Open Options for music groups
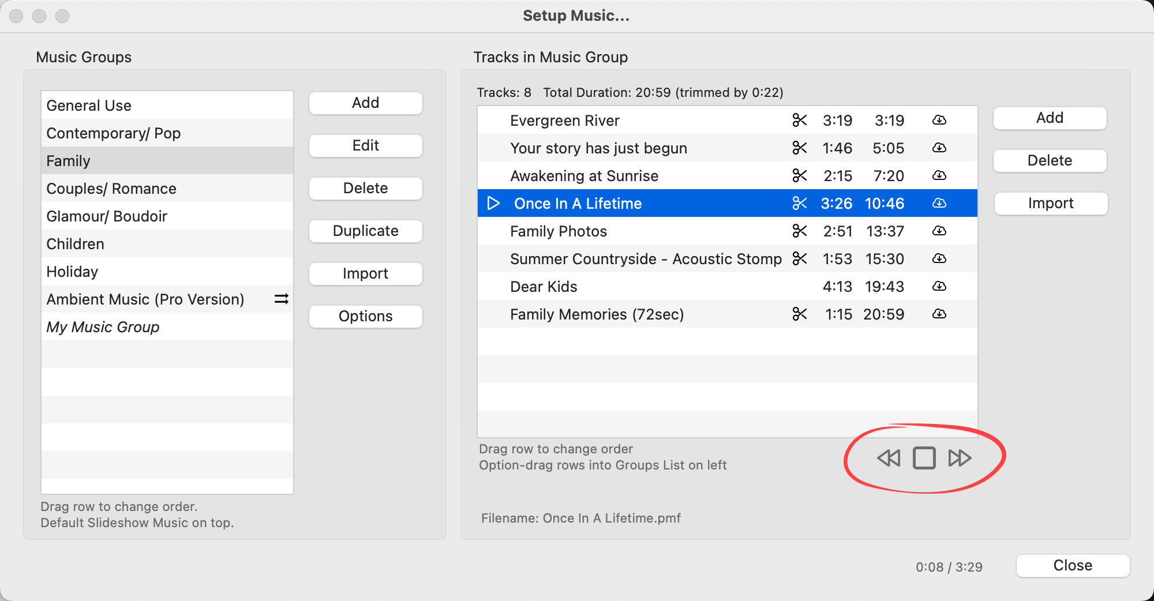This screenshot has height=601, width=1154. 365,316
